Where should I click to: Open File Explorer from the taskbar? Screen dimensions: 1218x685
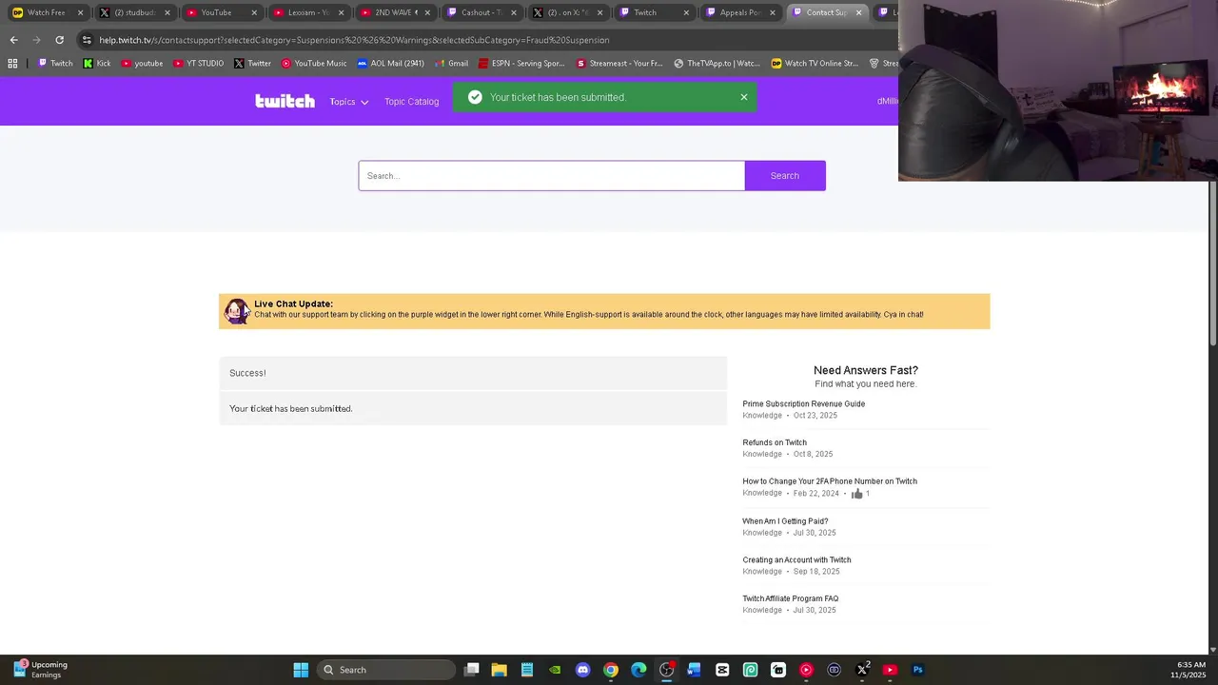(x=499, y=670)
